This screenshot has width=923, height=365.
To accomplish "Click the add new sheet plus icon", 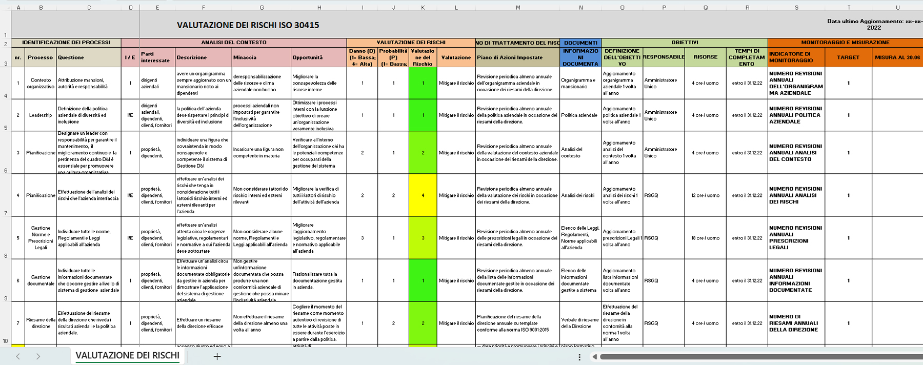I will (x=217, y=356).
